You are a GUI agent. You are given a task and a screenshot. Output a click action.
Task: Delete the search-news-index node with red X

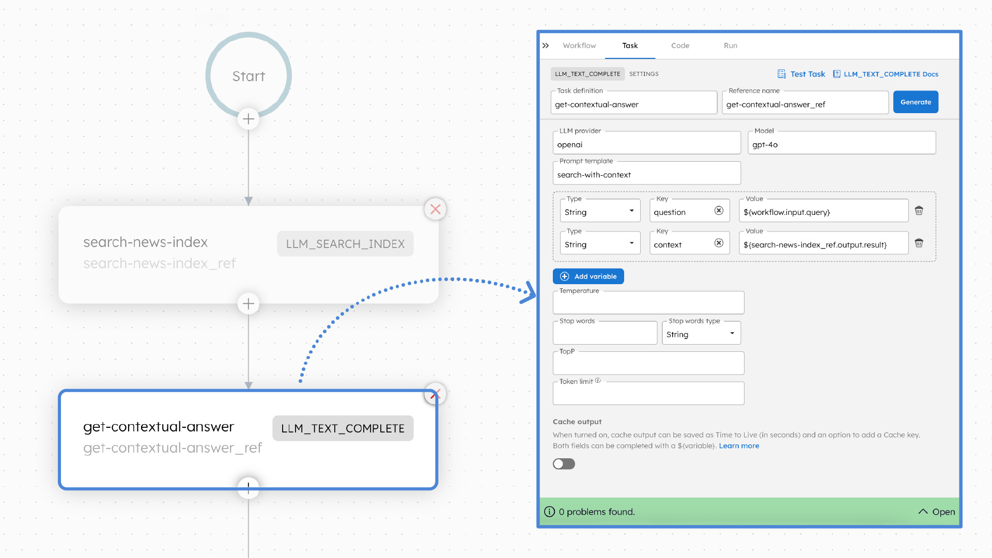pyautogui.click(x=436, y=209)
